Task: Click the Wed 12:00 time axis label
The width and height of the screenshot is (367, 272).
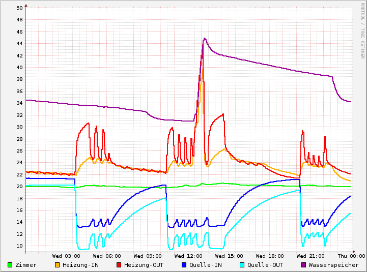Action: click(188, 256)
